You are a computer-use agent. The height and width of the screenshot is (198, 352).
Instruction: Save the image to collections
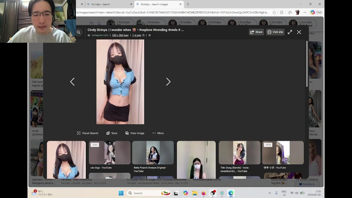tap(112, 133)
